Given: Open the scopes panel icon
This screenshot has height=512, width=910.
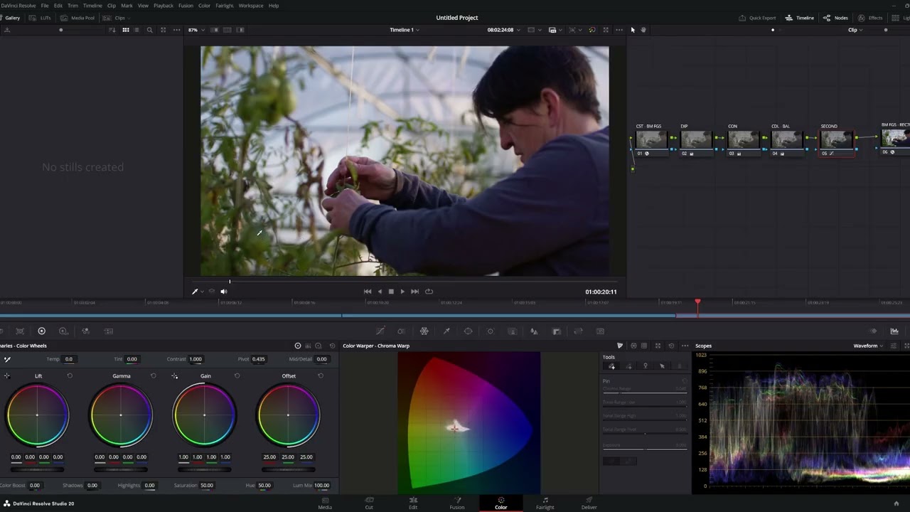Looking at the screenshot, I should click(x=894, y=331).
